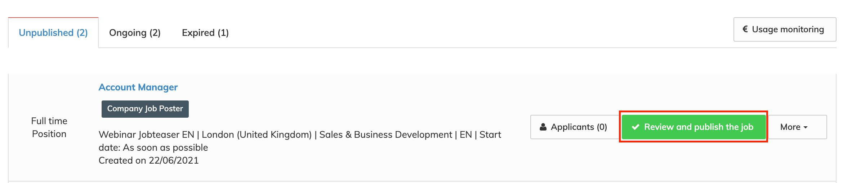Click the 'date: As soon as possible' text
The image size is (843, 183).
[153, 147]
